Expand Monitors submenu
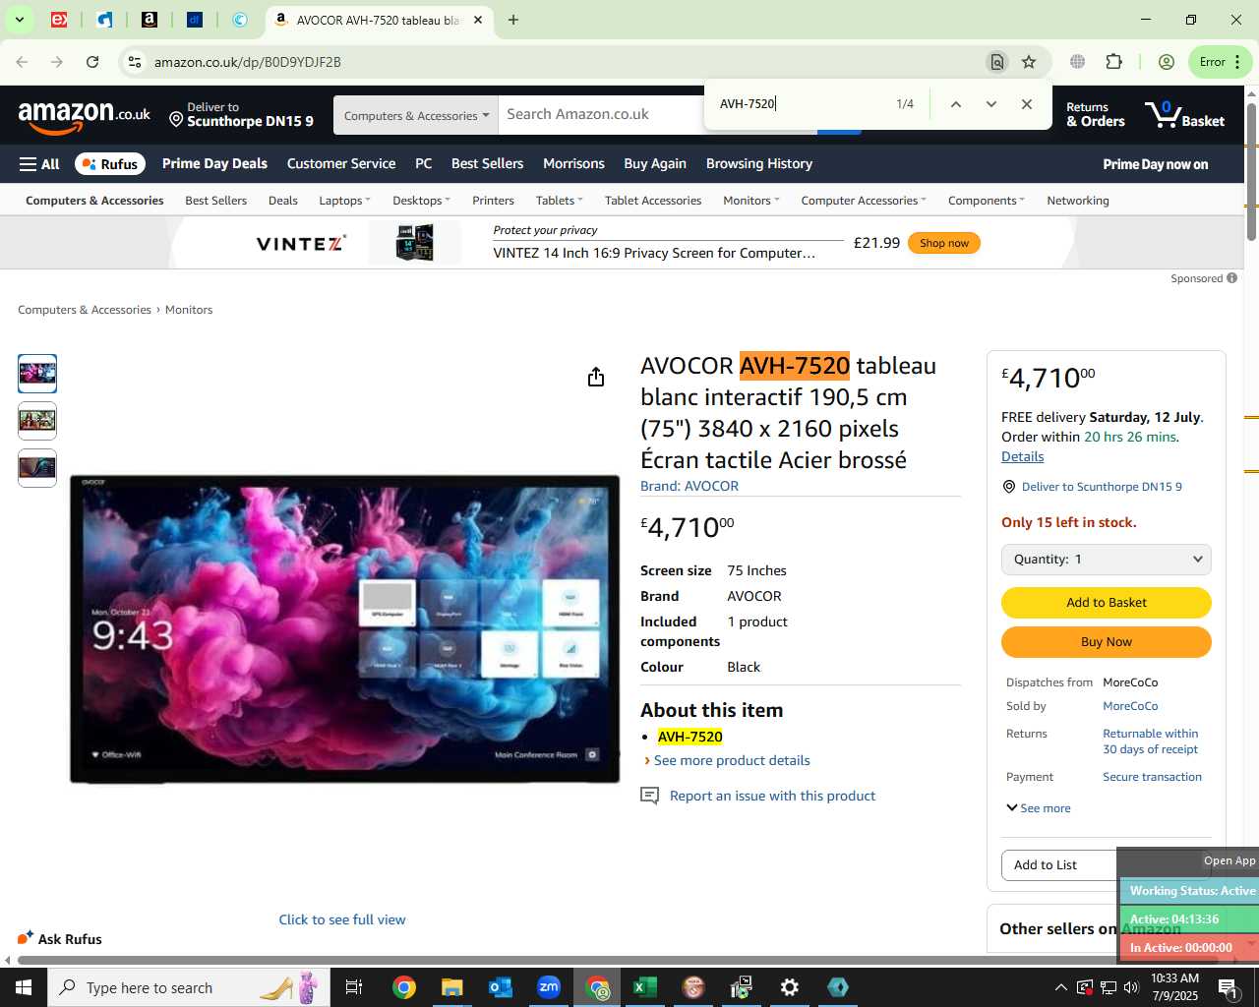Image resolution: width=1259 pixels, height=1007 pixels. [750, 201]
